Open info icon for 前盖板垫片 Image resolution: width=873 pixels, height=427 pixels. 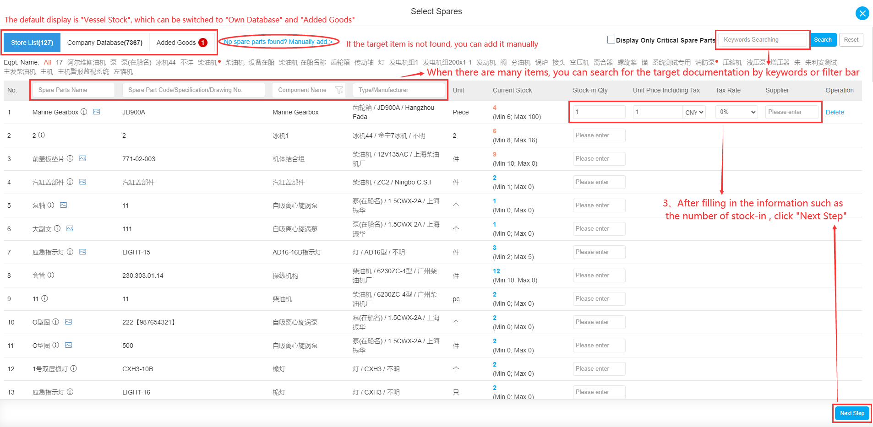[70, 158]
